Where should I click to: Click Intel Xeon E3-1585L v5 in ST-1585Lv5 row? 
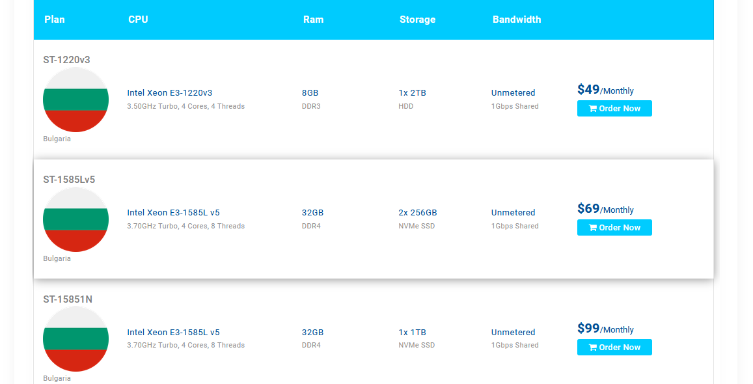[x=173, y=213]
